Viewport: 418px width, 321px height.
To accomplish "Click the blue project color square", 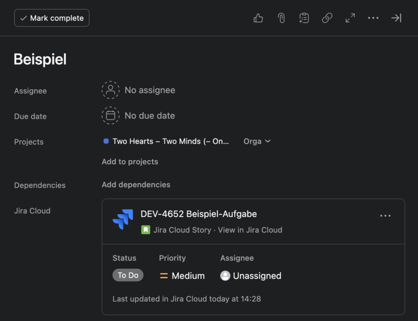I will point(106,141).
